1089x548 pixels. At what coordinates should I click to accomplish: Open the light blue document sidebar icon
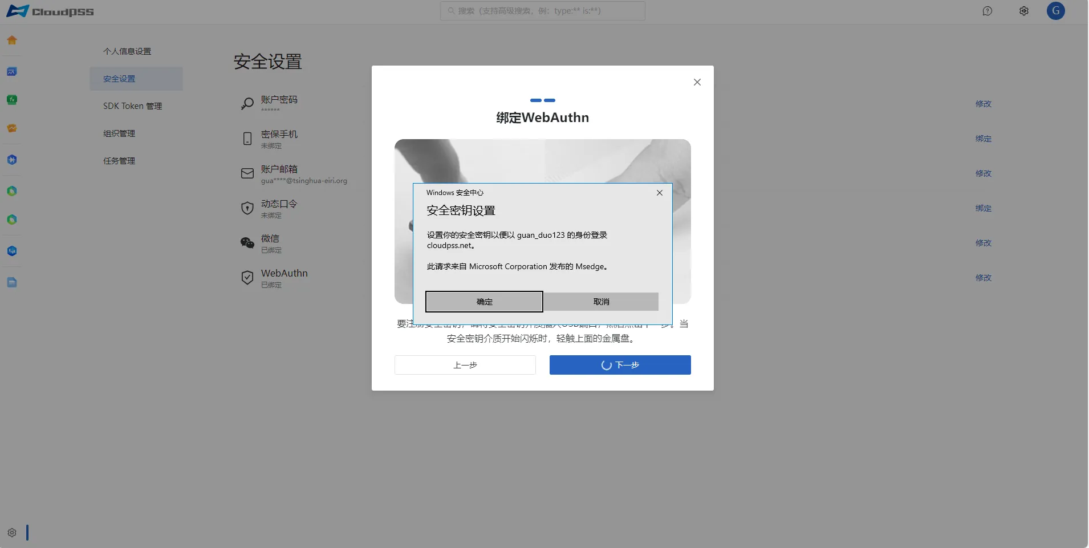(12, 282)
